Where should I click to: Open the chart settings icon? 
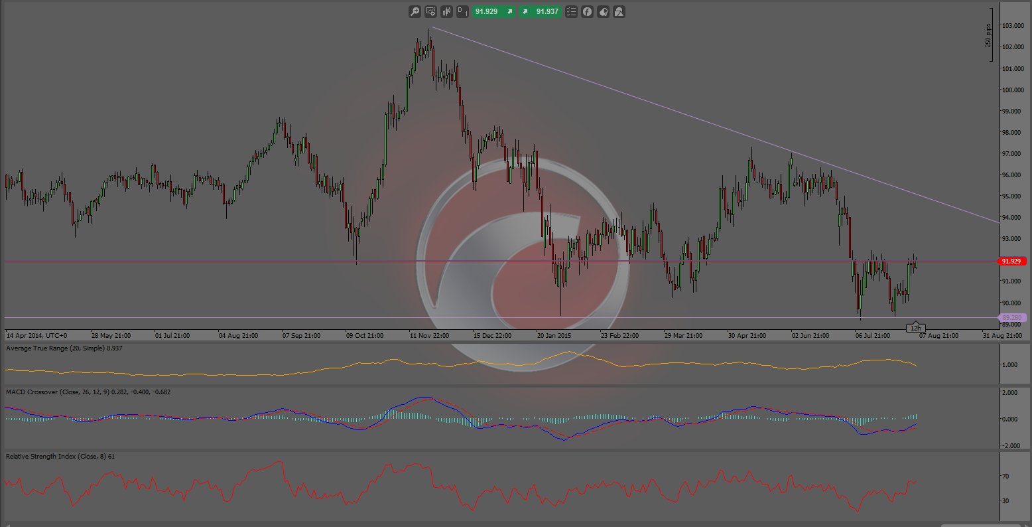tap(430, 11)
